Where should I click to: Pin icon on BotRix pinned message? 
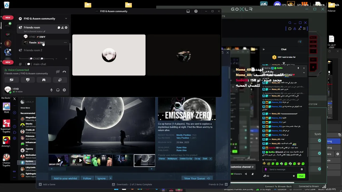point(298,68)
